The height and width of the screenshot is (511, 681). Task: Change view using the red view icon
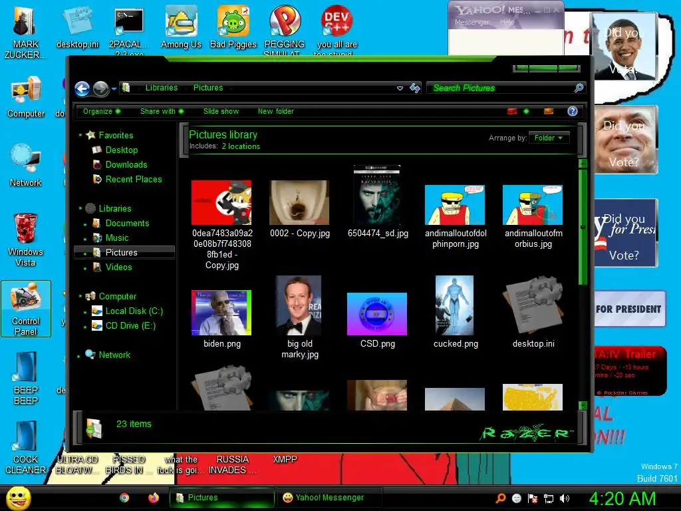click(x=512, y=111)
